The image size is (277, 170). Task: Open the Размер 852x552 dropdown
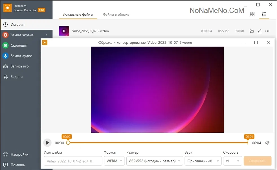click(155, 161)
